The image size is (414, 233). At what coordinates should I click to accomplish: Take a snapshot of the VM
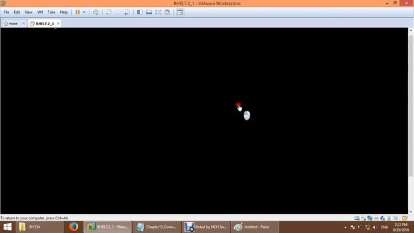tap(109, 12)
